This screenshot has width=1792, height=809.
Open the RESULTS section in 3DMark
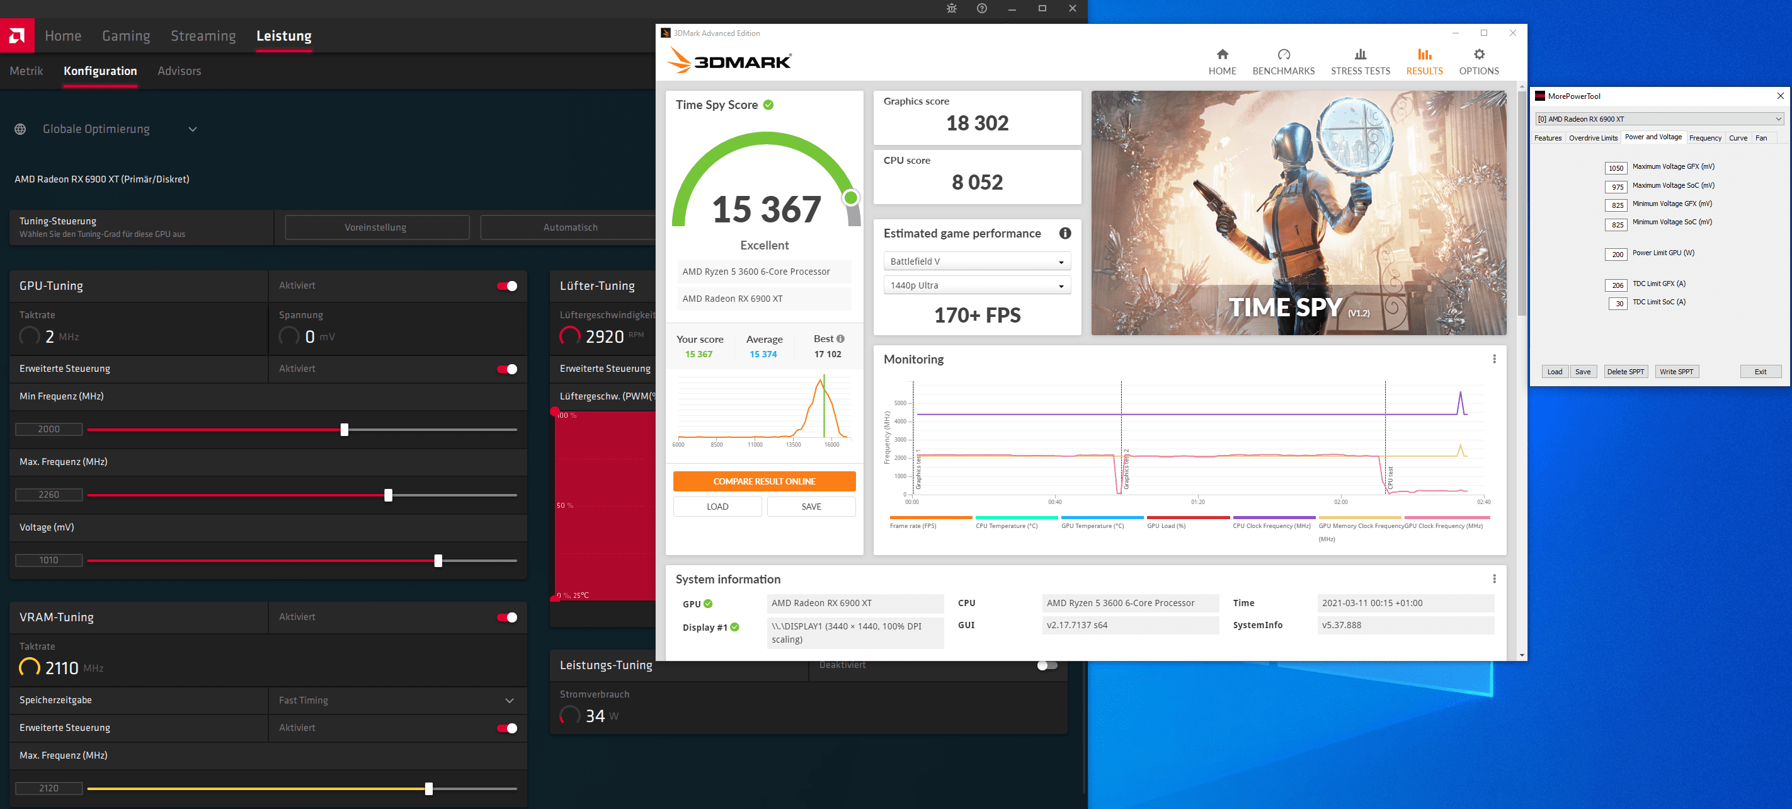click(1424, 62)
